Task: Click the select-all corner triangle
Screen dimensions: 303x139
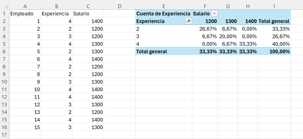Action: 6,7
